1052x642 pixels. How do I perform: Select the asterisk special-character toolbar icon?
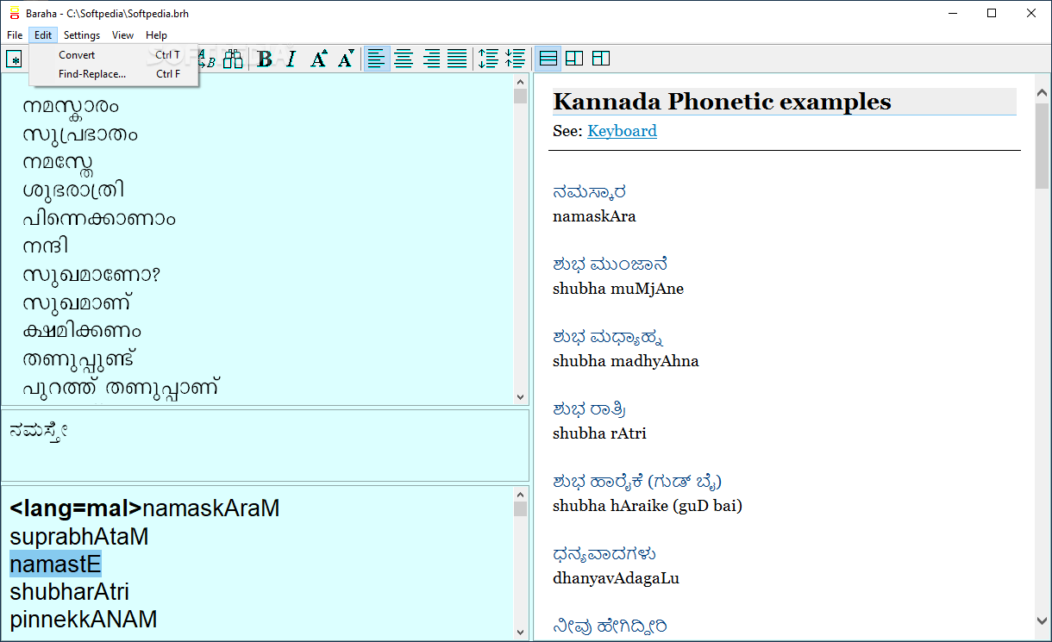click(x=15, y=59)
